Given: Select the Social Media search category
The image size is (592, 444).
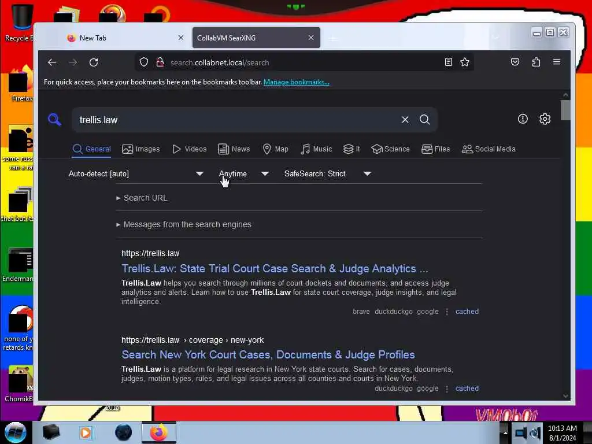Looking at the screenshot, I should [x=489, y=149].
